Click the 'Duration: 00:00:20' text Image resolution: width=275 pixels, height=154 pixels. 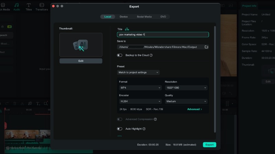[x=148, y=144]
